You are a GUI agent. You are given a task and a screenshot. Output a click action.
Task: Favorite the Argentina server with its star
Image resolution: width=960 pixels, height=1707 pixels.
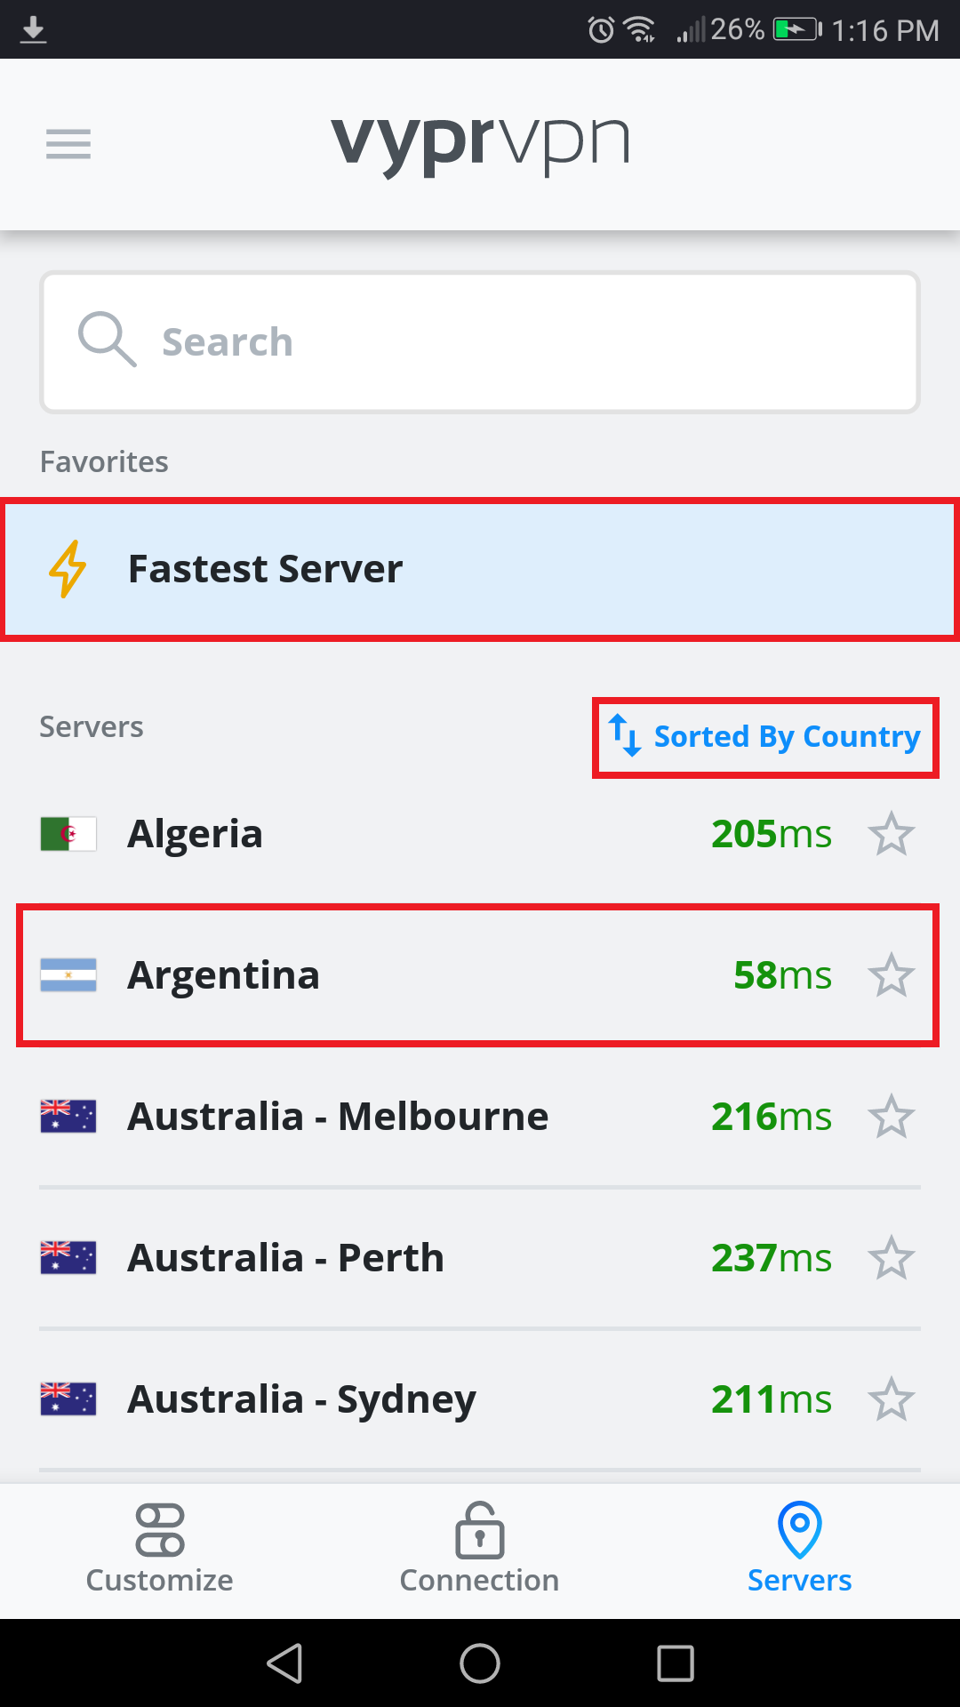coord(892,974)
